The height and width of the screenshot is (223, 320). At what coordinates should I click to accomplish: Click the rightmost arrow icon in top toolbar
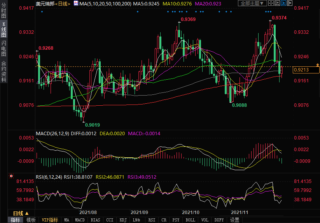point(290,3)
